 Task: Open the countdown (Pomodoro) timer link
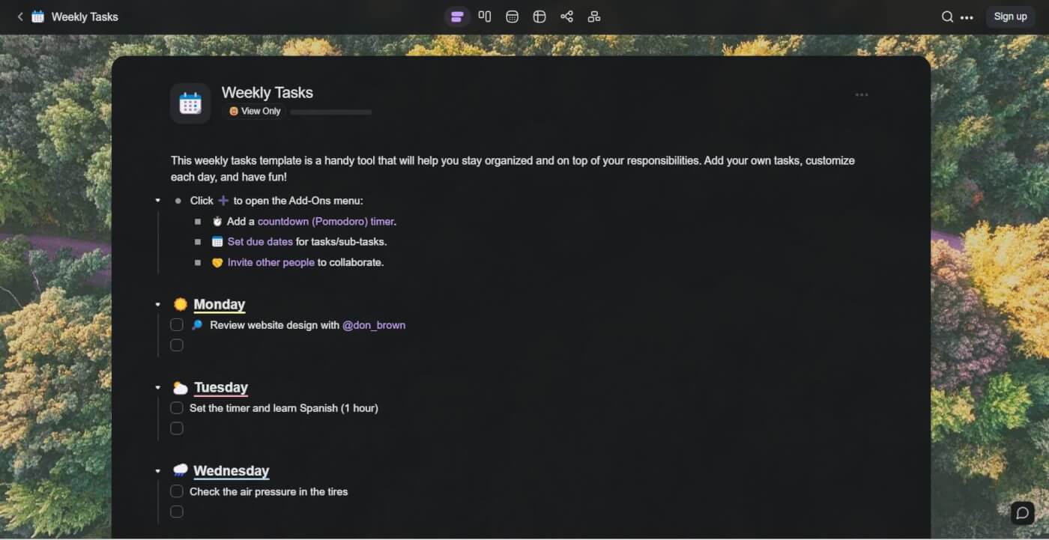point(325,222)
